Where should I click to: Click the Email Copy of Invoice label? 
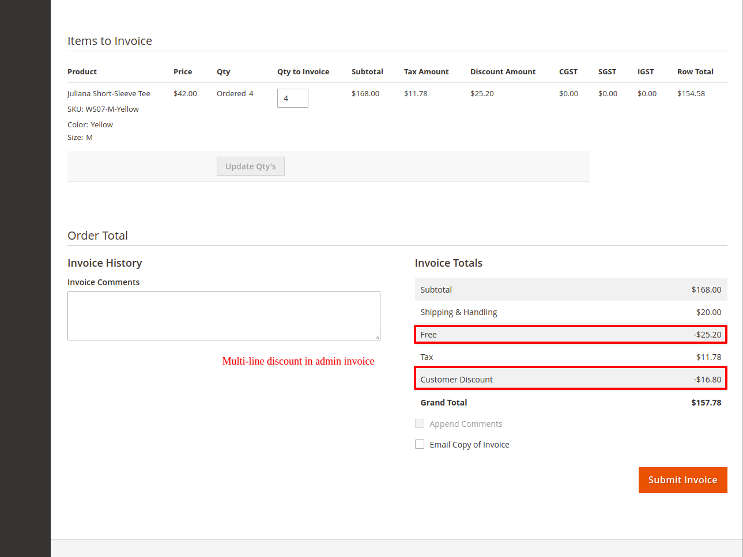click(469, 445)
